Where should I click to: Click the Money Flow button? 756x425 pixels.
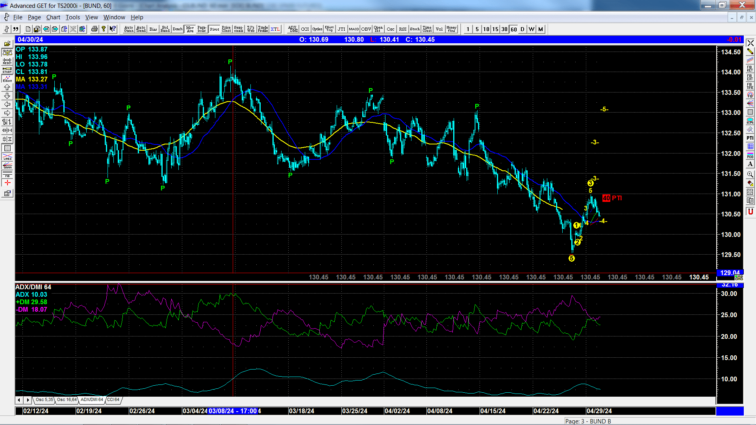[x=452, y=29]
